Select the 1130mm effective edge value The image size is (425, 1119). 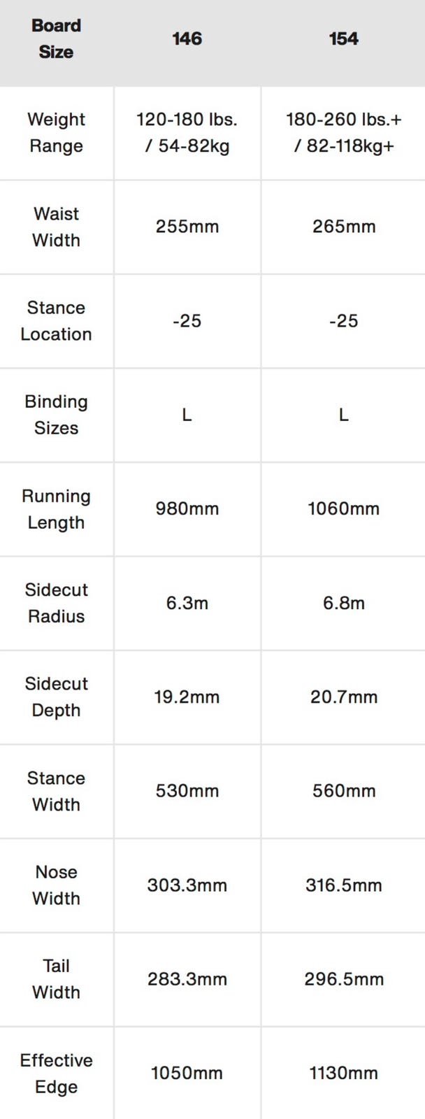(343, 1073)
